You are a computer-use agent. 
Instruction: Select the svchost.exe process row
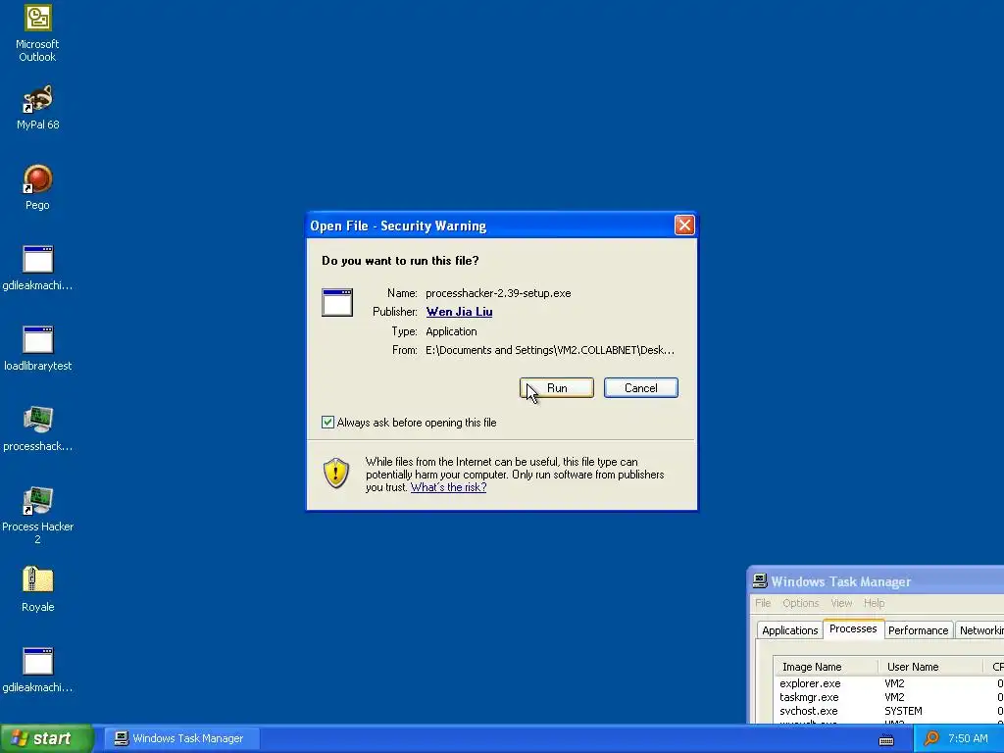(888, 711)
